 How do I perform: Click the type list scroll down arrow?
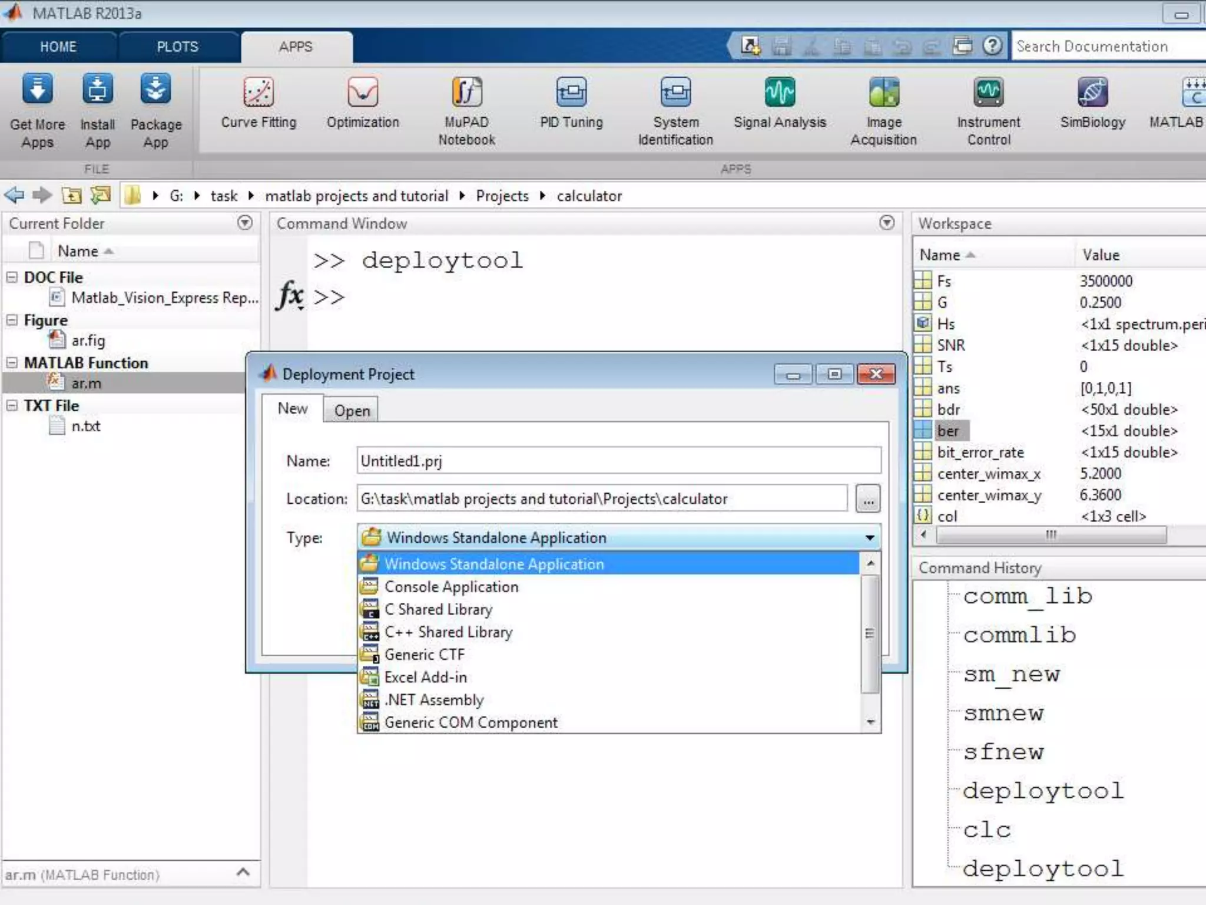[x=870, y=722]
